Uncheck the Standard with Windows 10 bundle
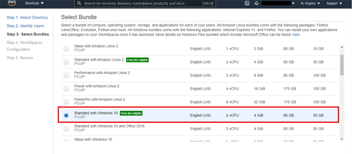Image resolution: width=352 pixels, height=154 pixels. (x=66, y=116)
